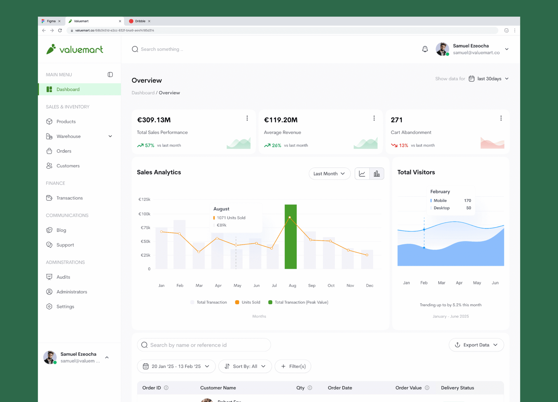This screenshot has width=558, height=402.
Task: Reload the page in browser
Action: (x=60, y=30)
